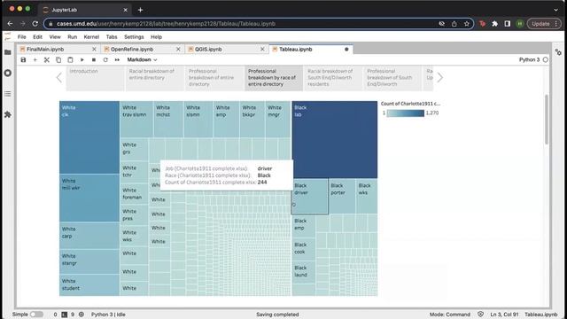Open the View menu
Image resolution: width=567 pixels, height=319 pixels.
point(55,37)
